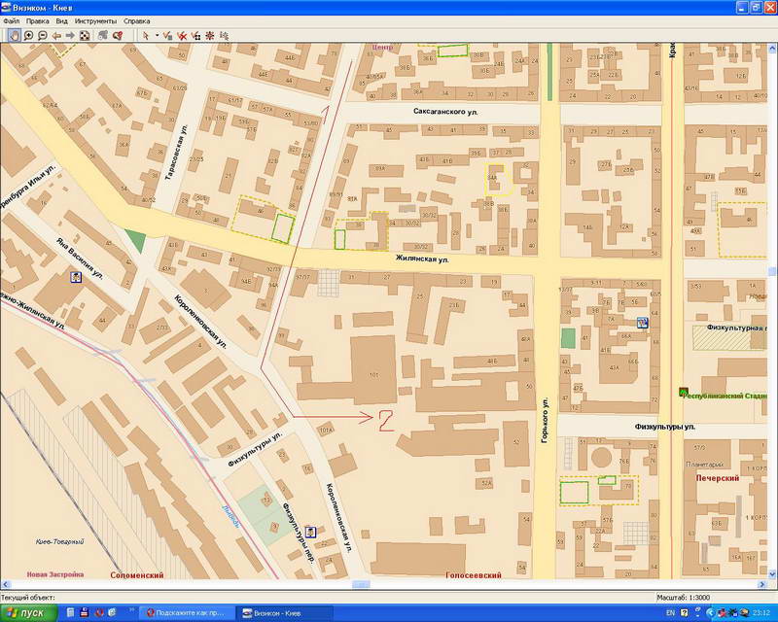The width and height of the screenshot is (778, 622).
Task: Click the Республиканский Стадион marker icon
Action: (x=683, y=392)
